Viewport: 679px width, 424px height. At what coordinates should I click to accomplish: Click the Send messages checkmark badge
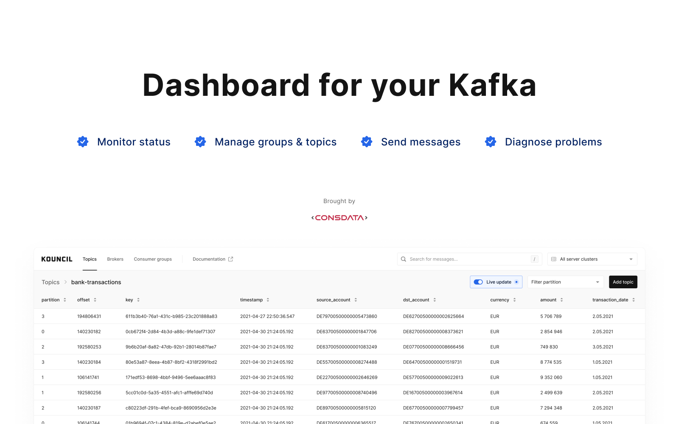coord(367,142)
